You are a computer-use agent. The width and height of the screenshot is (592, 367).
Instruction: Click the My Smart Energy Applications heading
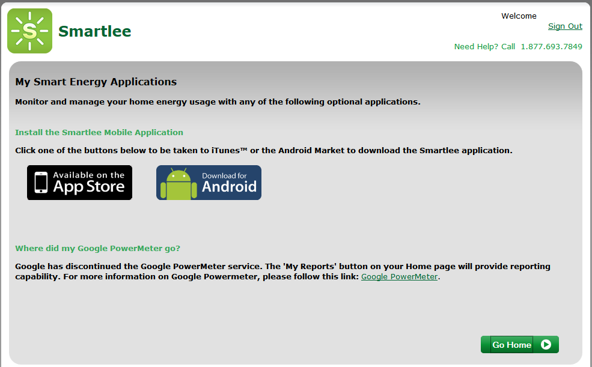click(x=96, y=82)
